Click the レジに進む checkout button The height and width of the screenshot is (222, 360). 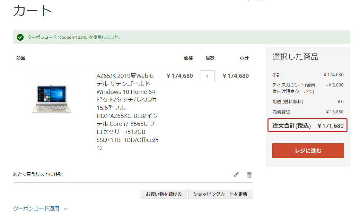pyautogui.click(x=308, y=151)
